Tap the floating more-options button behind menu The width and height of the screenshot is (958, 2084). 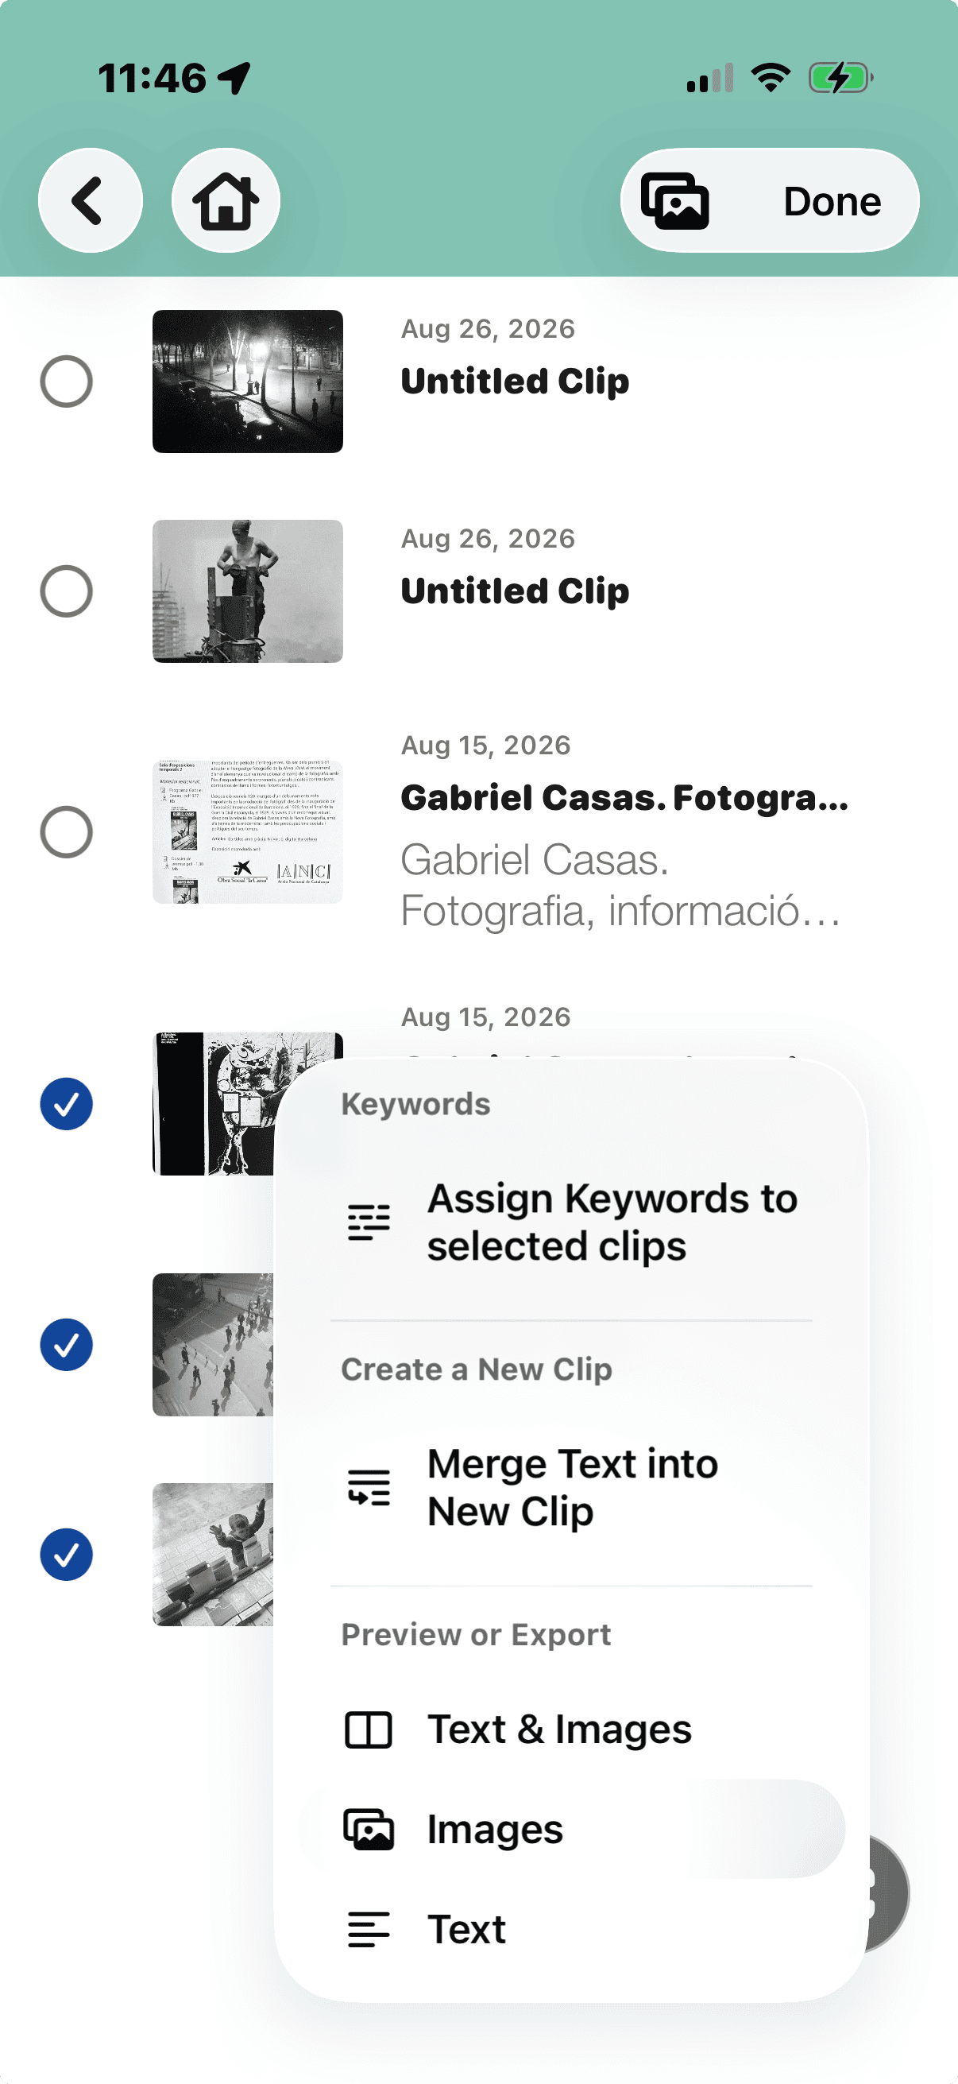(886, 1893)
